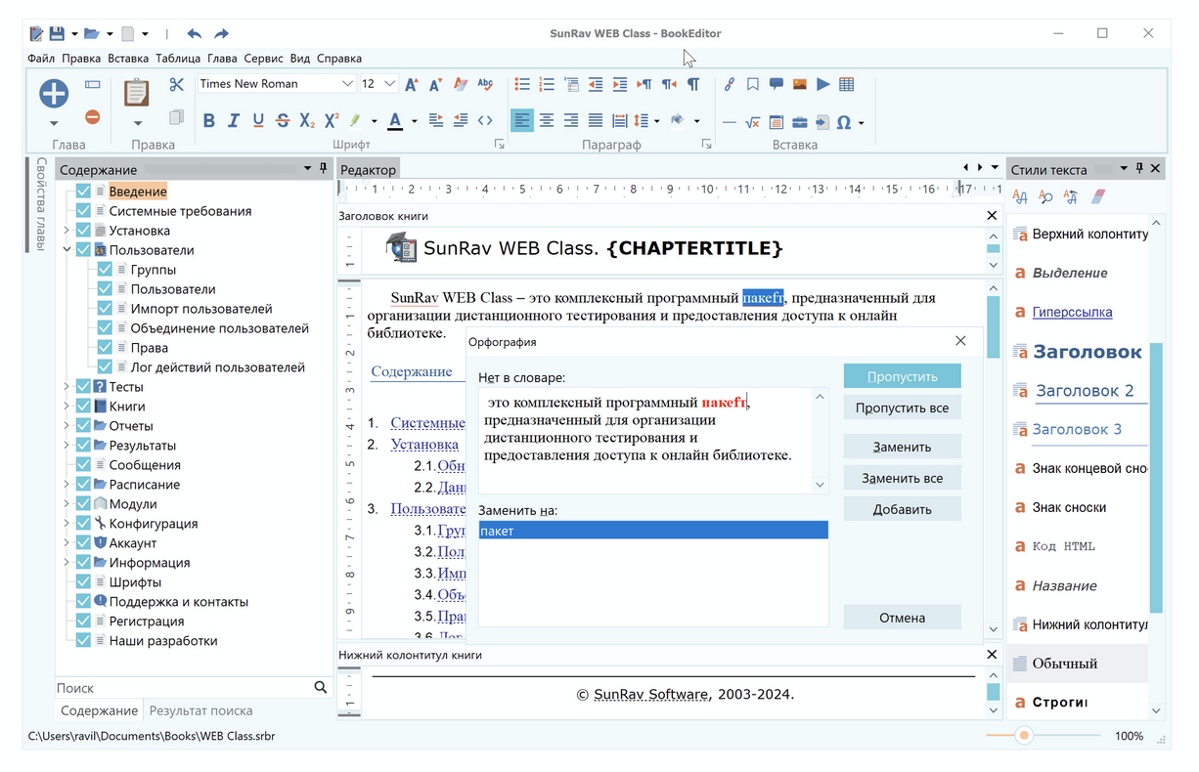The image size is (1199, 772).
Task: Collapse the Пользователи tree node
Action: [x=67, y=250]
